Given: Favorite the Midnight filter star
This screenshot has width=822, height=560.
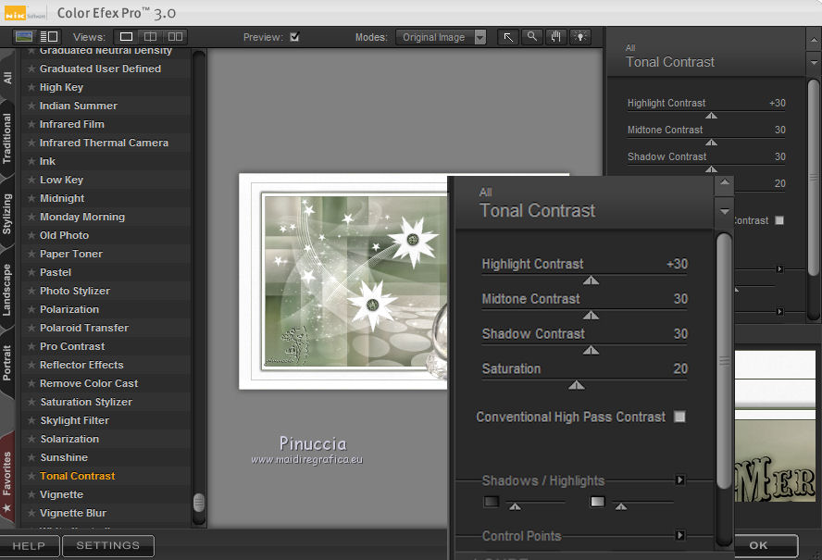Looking at the screenshot, I should point(31,199).
